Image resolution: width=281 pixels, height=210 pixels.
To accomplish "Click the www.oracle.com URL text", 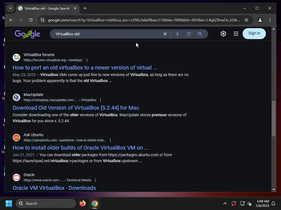I will [57, 180].
